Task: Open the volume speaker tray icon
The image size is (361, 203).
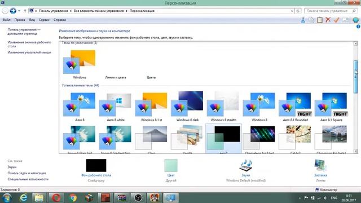Action: (x=325, y=198)
